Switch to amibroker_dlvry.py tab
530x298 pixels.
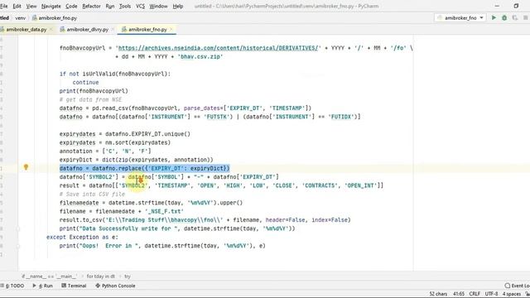(88, 30)
